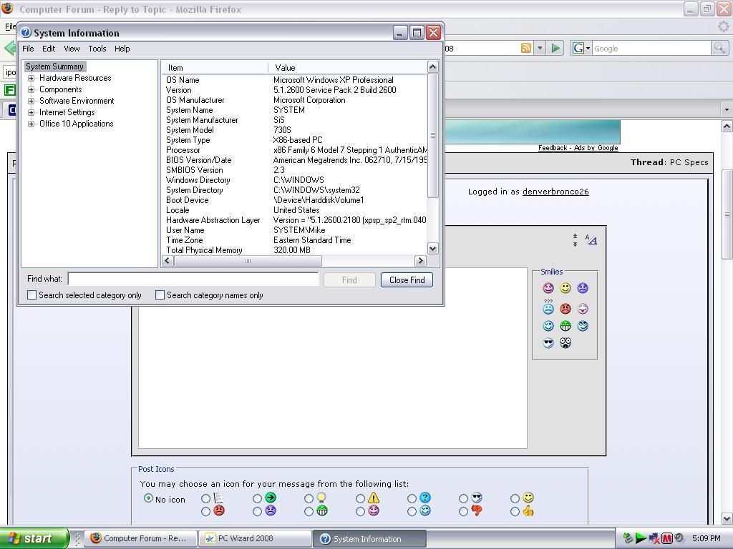Expand the Components tree node
This screenshot has height=549, width=733.
pos(31,89)
